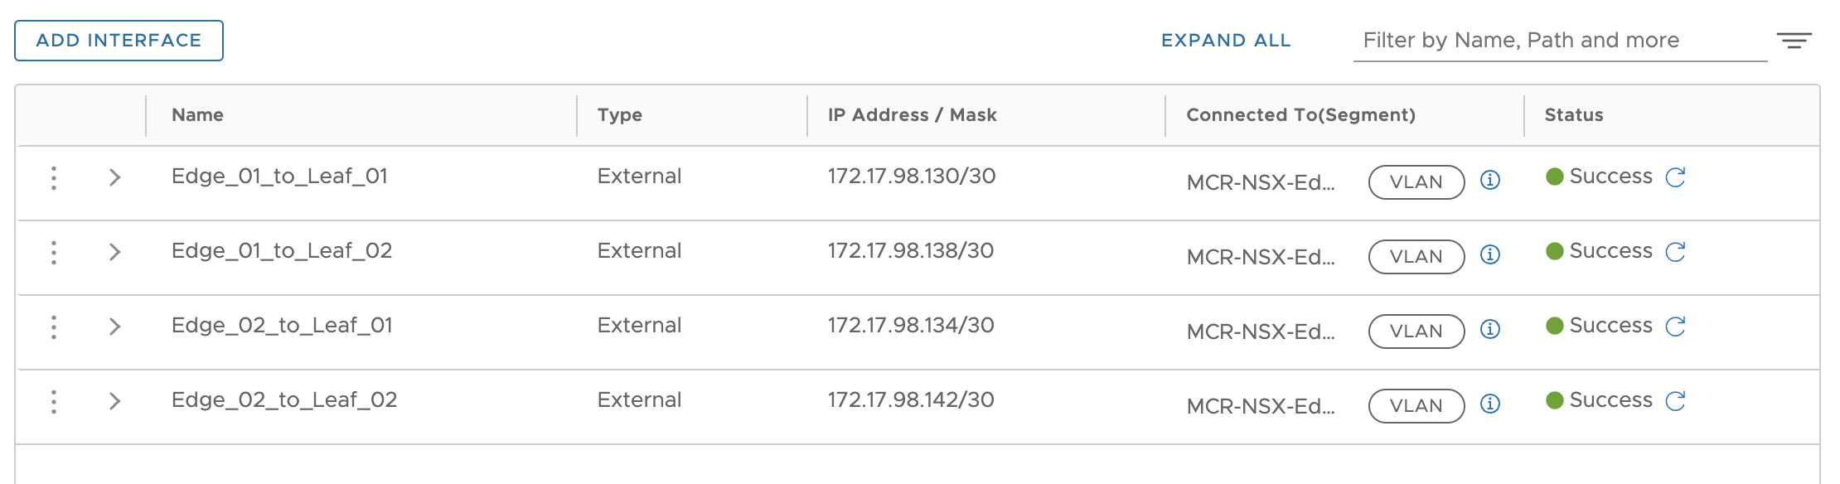
Task: Open actions menu for Edge_01_to_Leaf_01
Action: 54,177
